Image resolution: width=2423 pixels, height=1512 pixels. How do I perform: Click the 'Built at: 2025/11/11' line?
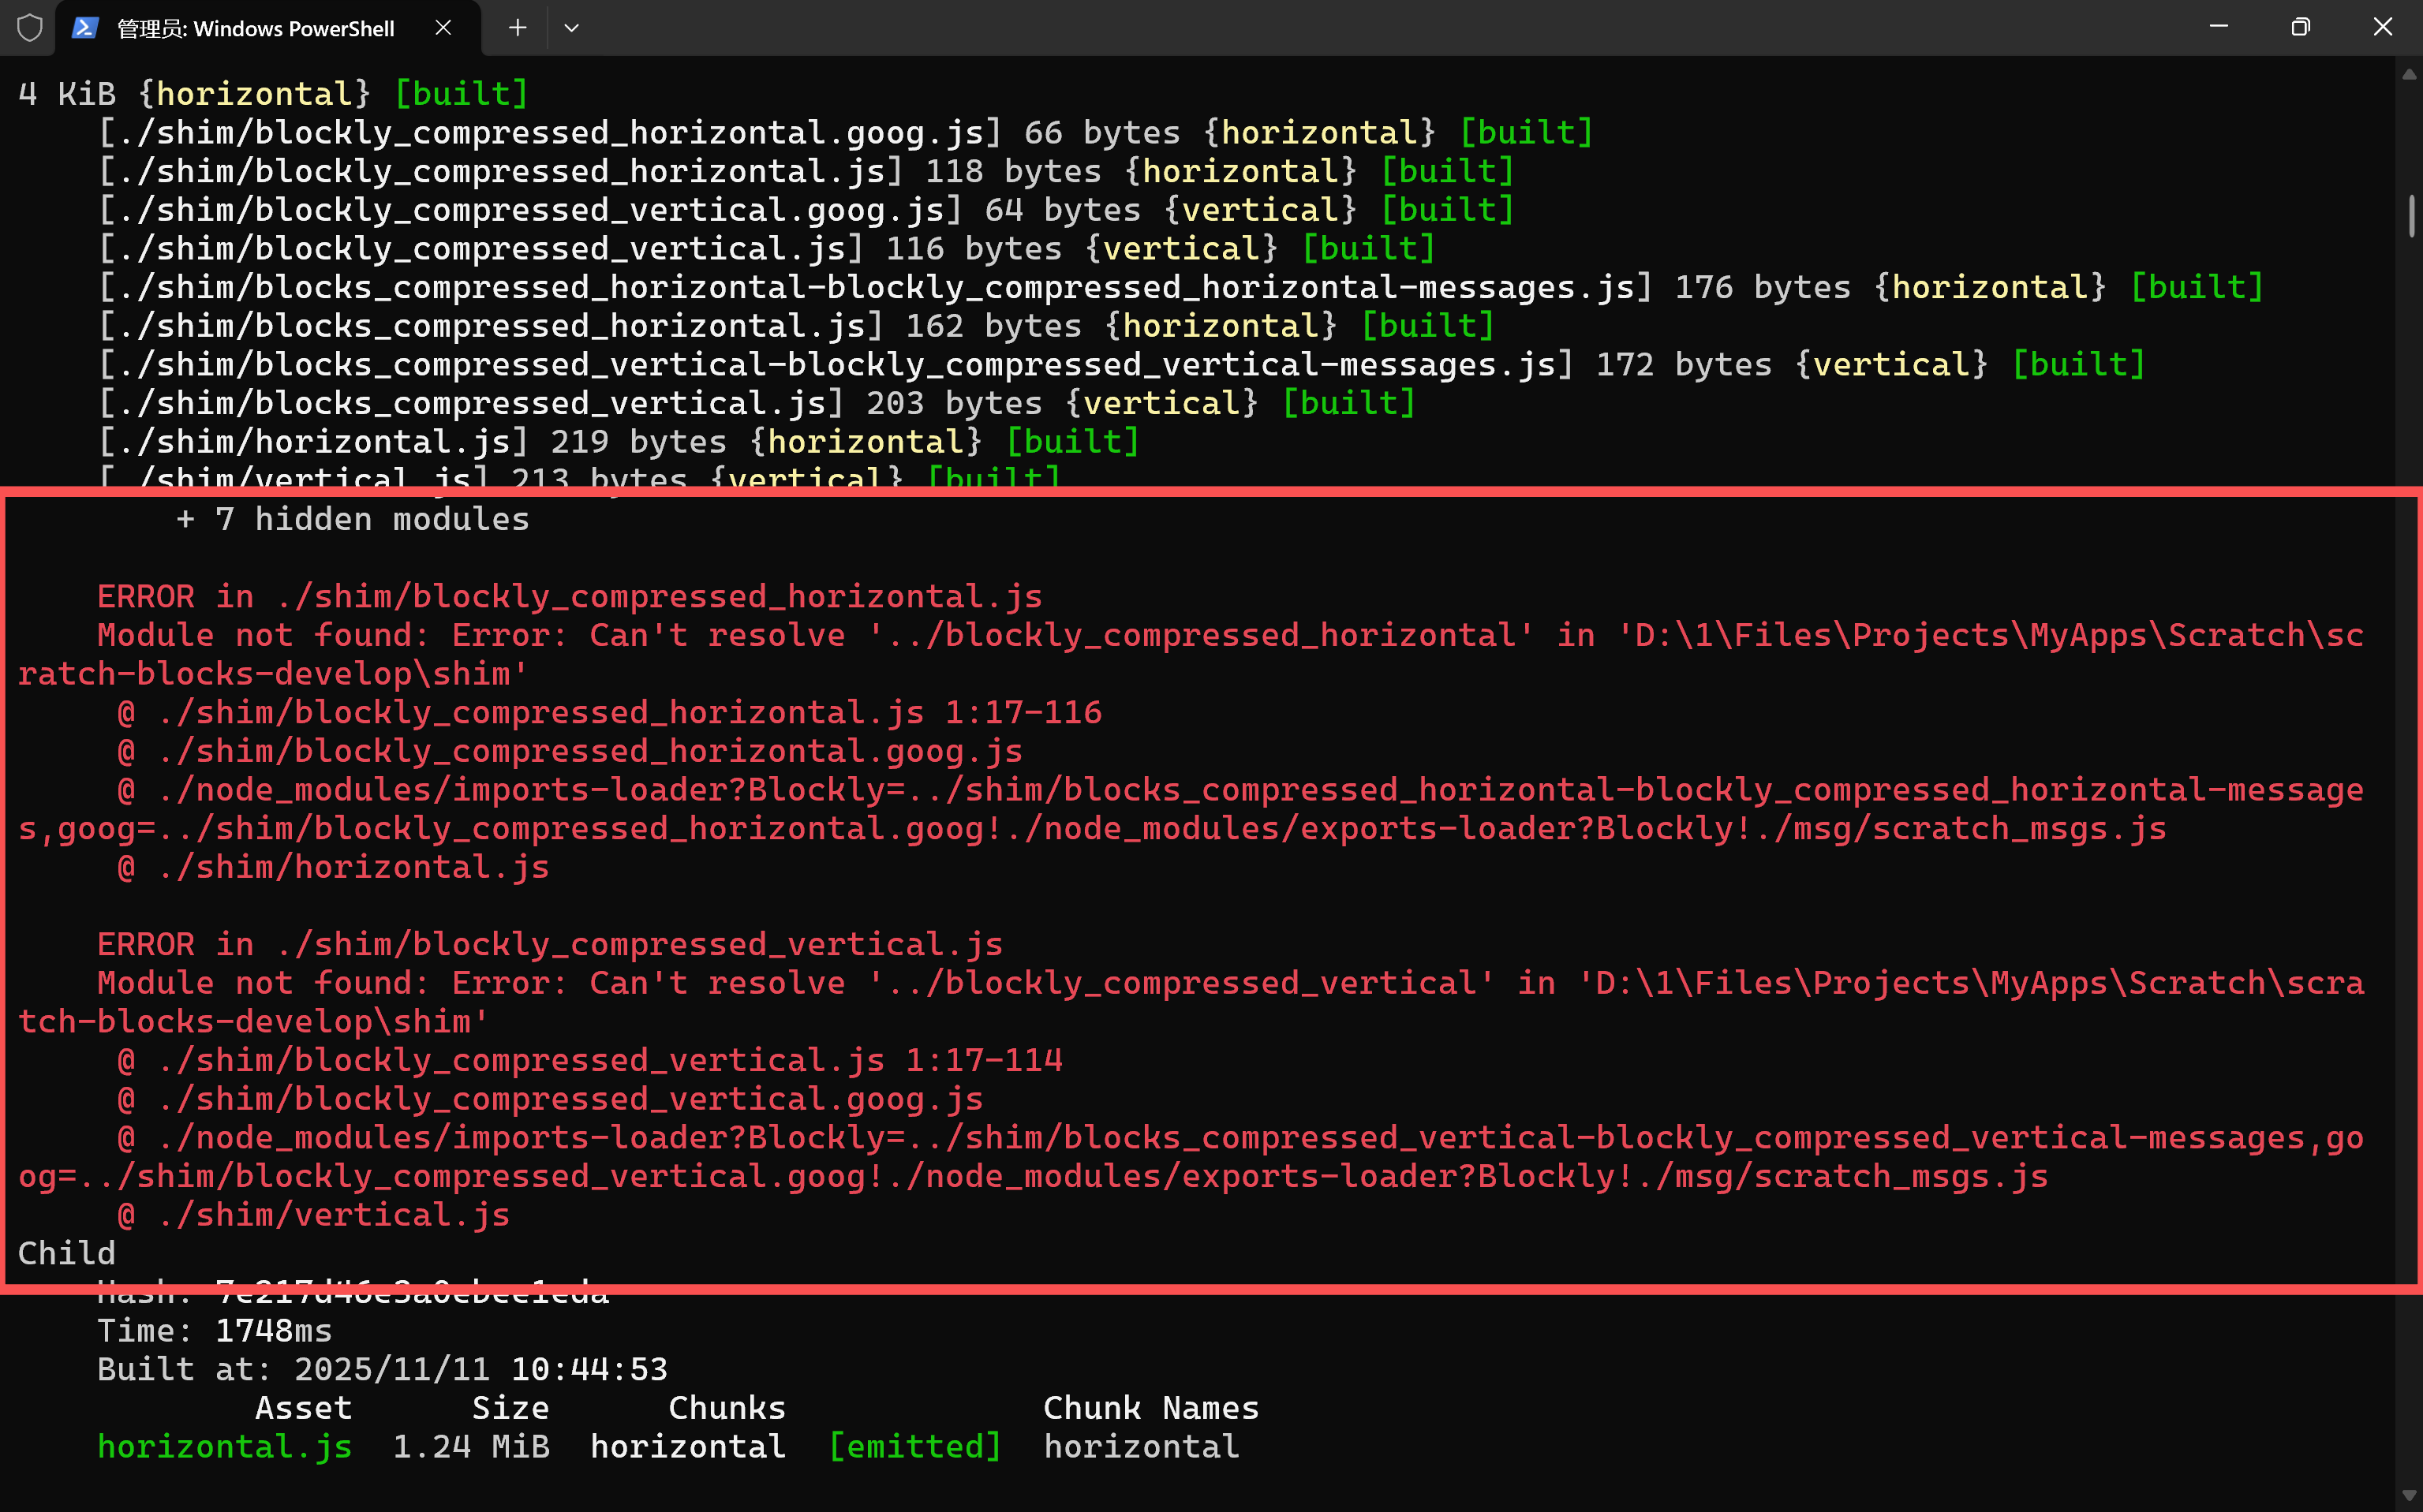[382, 1369]
